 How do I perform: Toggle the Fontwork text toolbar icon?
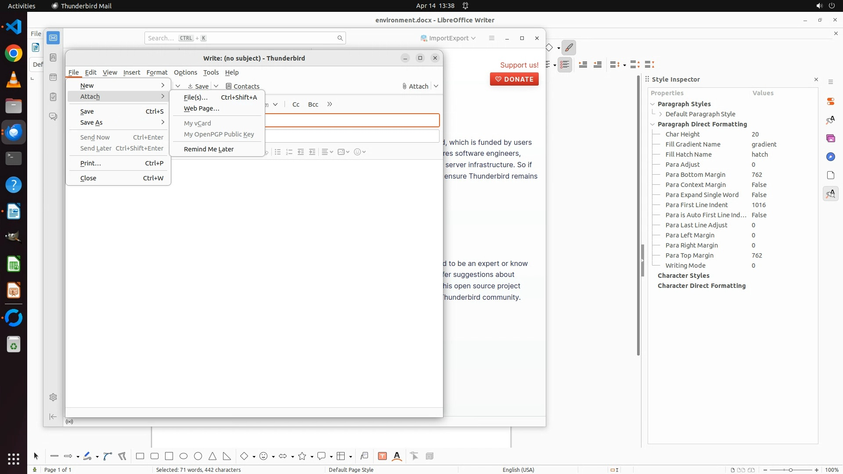(397, 456)
